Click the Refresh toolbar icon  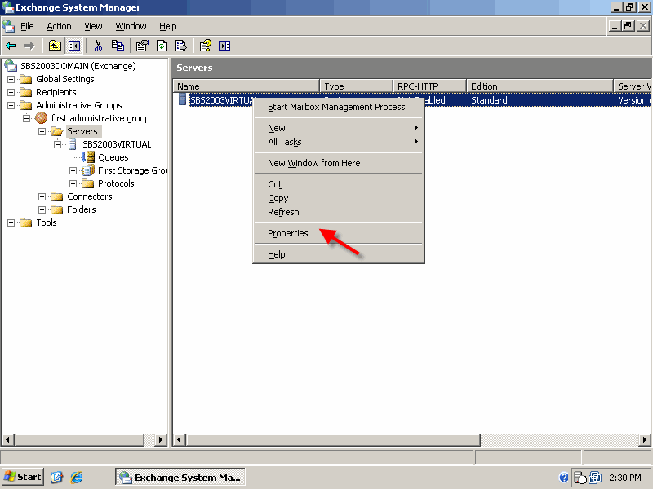(162, 46)
